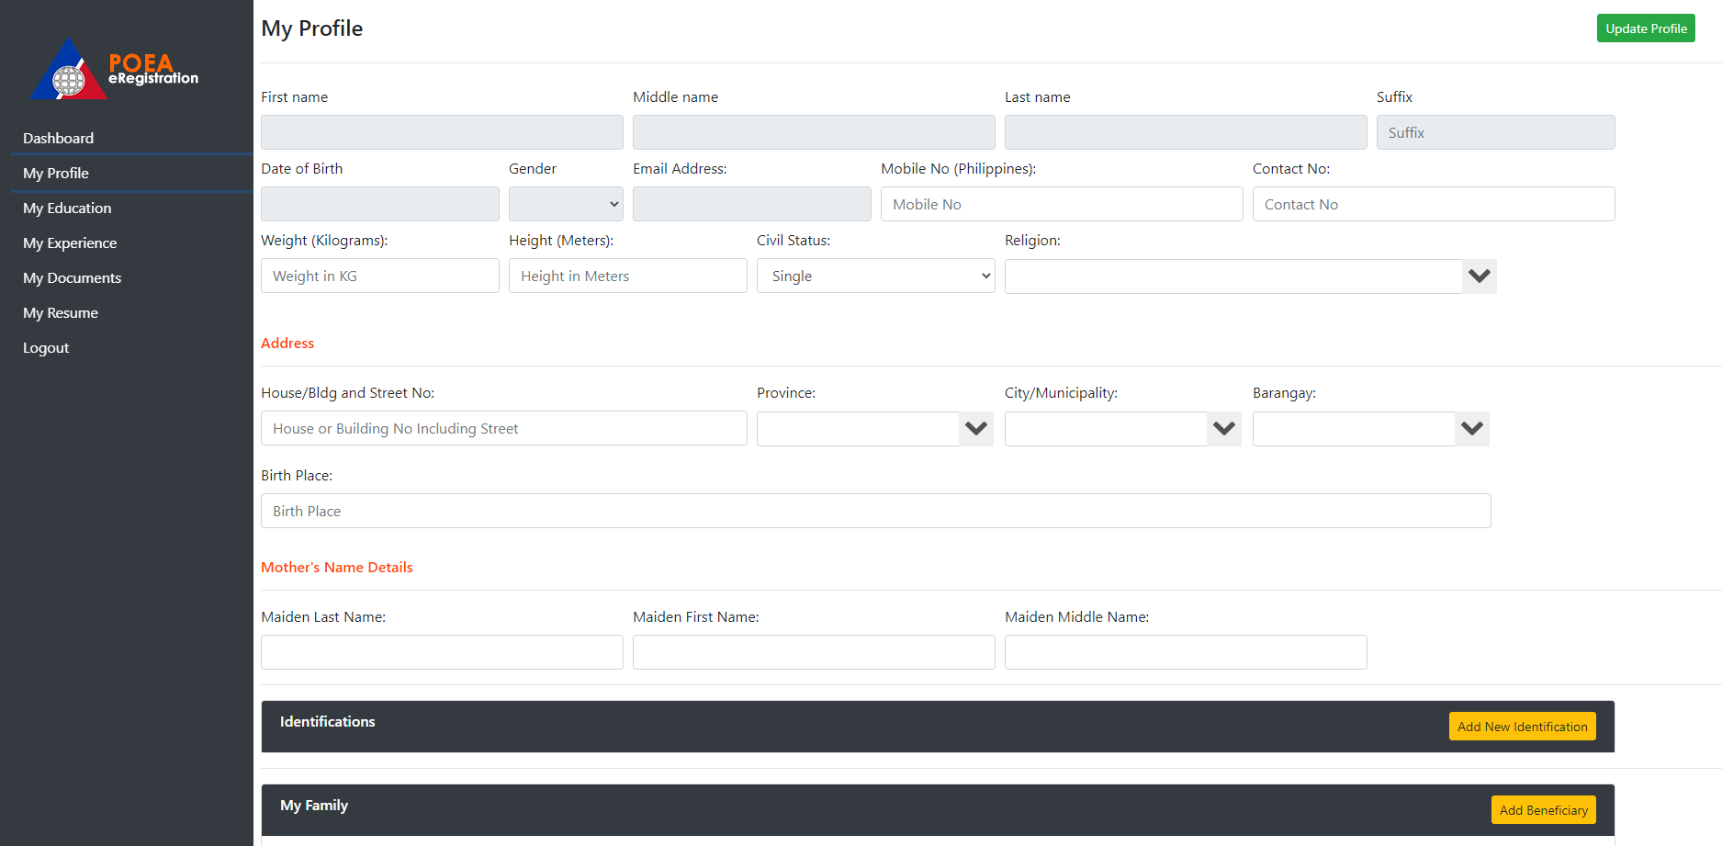The width and height of the screenshot is (1722, 846).
Task: Open the Religion dropdown chevron
Action: (1479, 276)
